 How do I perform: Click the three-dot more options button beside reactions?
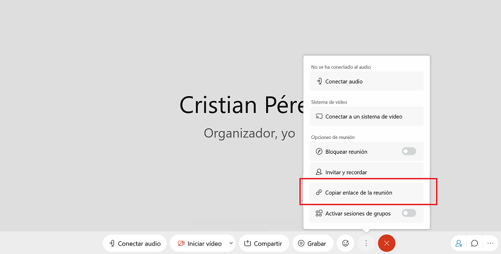(366, 243)
